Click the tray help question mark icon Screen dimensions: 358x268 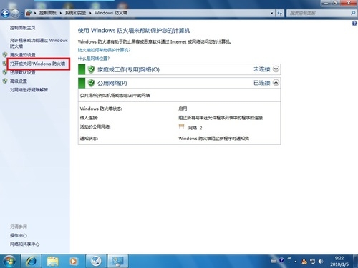[x=281, y=260]
